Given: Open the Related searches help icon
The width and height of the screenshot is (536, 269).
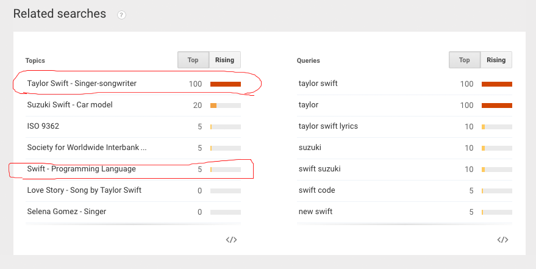Looking at the screenshot, I should (x=121, y=15).
